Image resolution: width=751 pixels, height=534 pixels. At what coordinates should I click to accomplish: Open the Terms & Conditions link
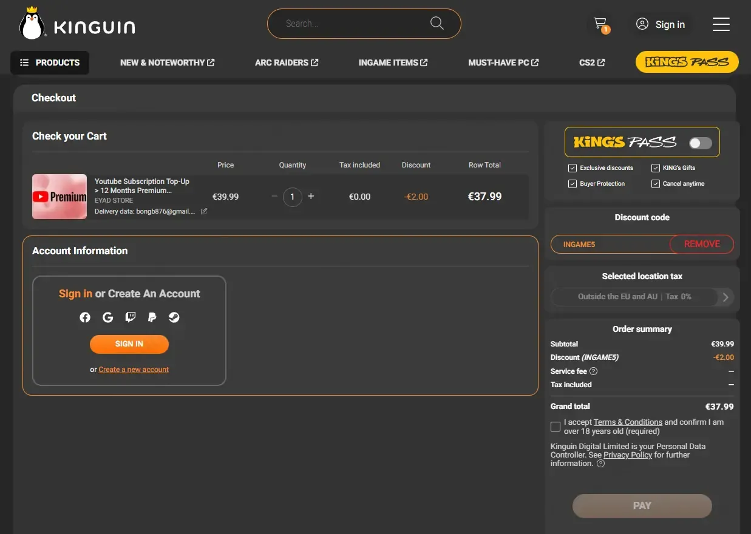point(628,422)
